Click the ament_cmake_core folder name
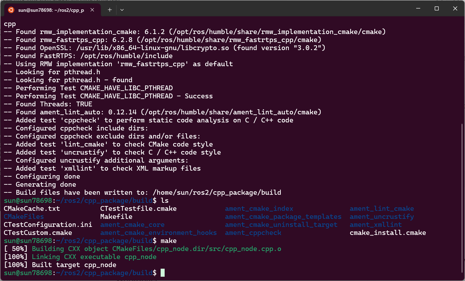This screenshot has width=465, height=281. [132, 224]
